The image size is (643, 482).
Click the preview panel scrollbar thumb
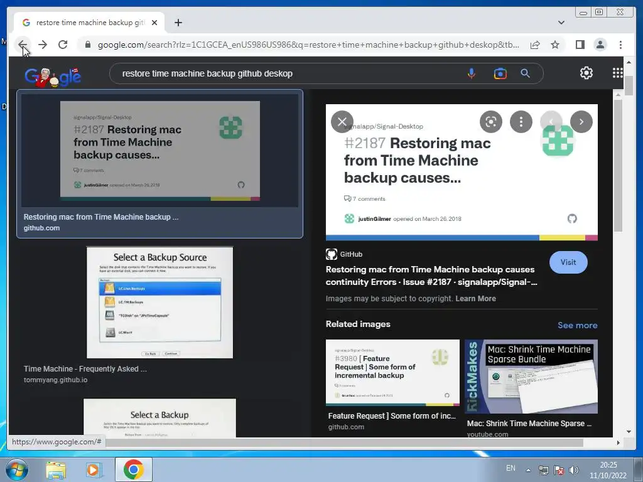(618, 166)
